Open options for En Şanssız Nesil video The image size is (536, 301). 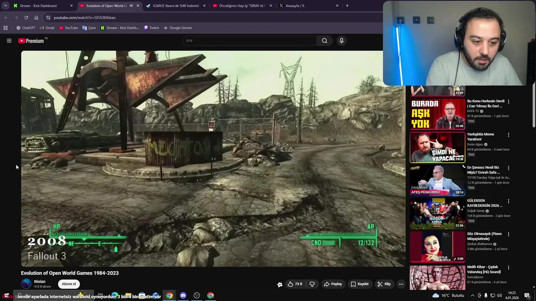point(508,168)
